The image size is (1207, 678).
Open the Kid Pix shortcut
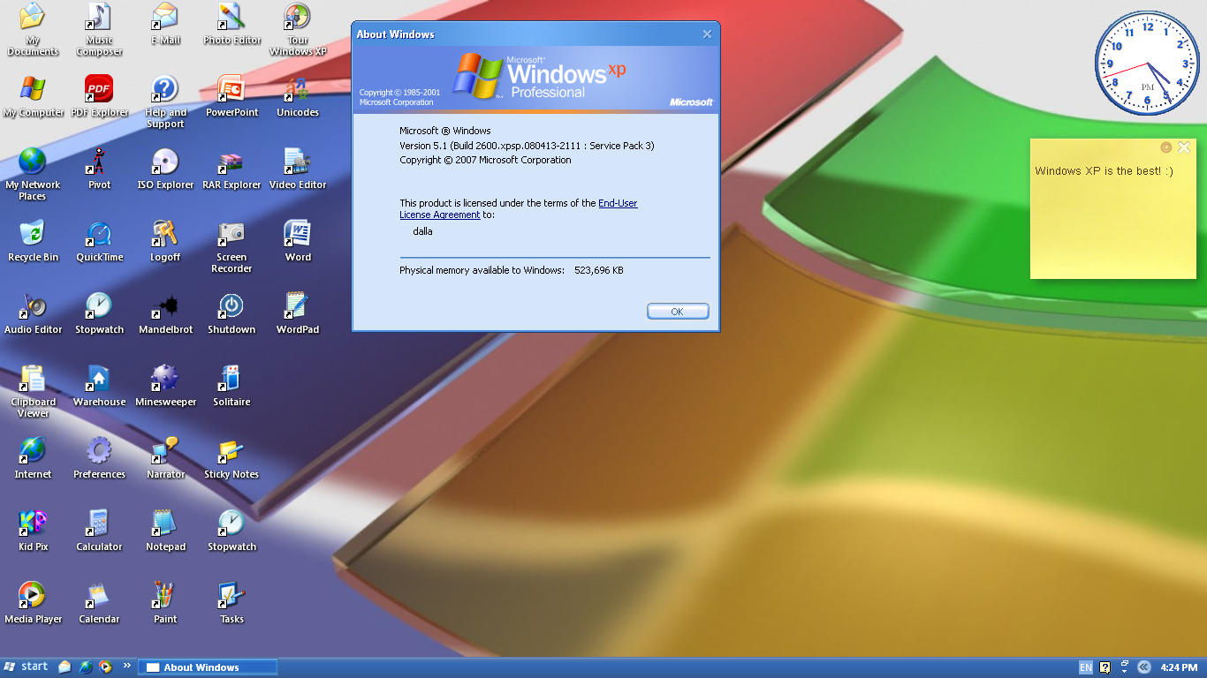tap(33, 530)
